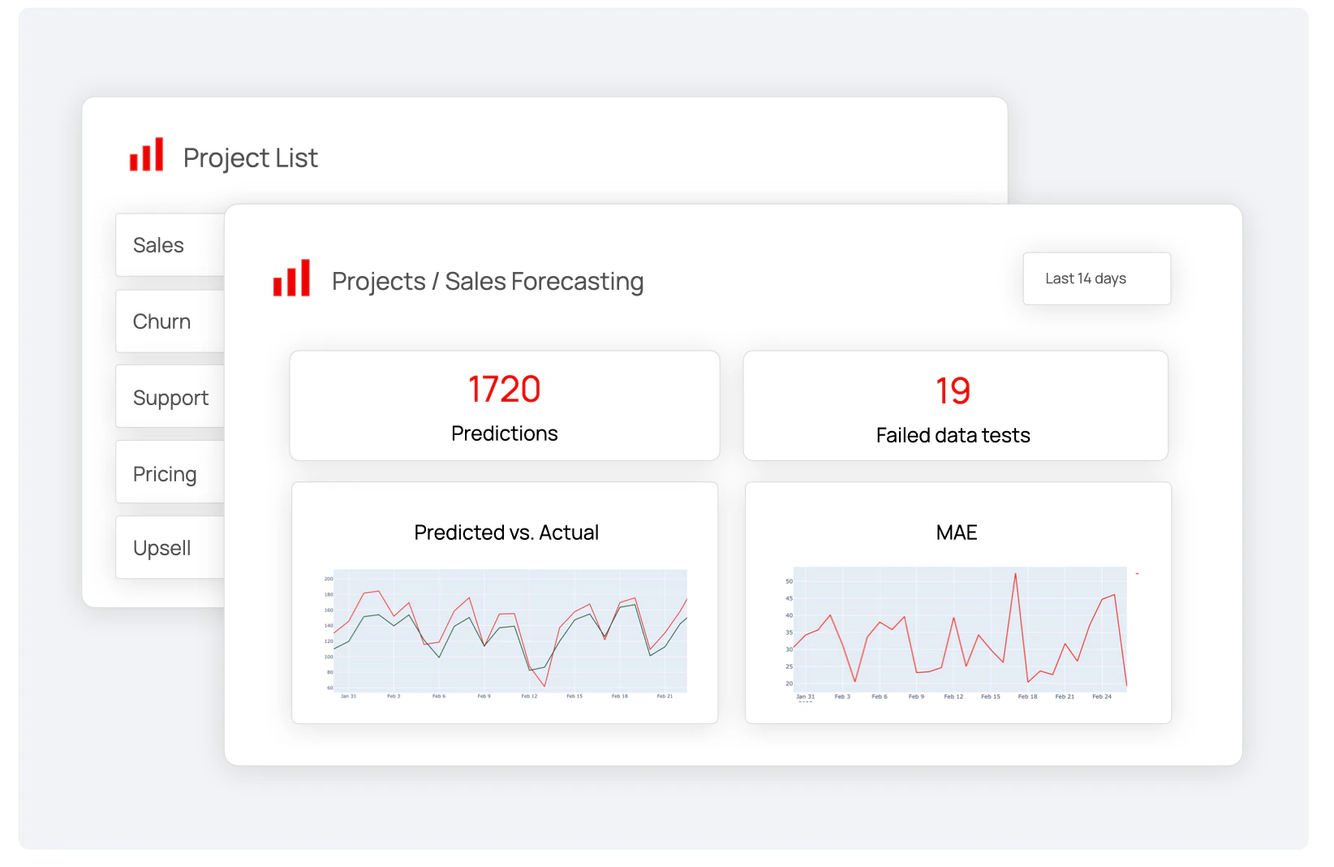Click the Failed data tests label
The width and height of the screenshot is (1334, 867).
click(x=953, y=435)
